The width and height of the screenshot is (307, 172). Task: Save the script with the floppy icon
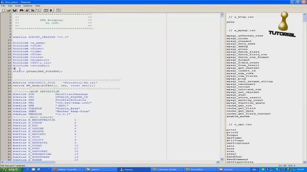15,10
